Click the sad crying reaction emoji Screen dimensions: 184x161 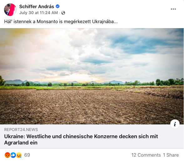coord(19,155)
